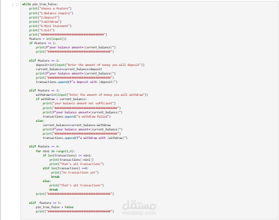Screen dimensions: 279x220
Task: Click the "elif feature == 5:" line
Action: 45,203
